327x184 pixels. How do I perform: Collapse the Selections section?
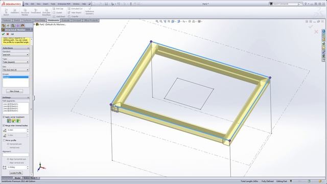[28, 48]
